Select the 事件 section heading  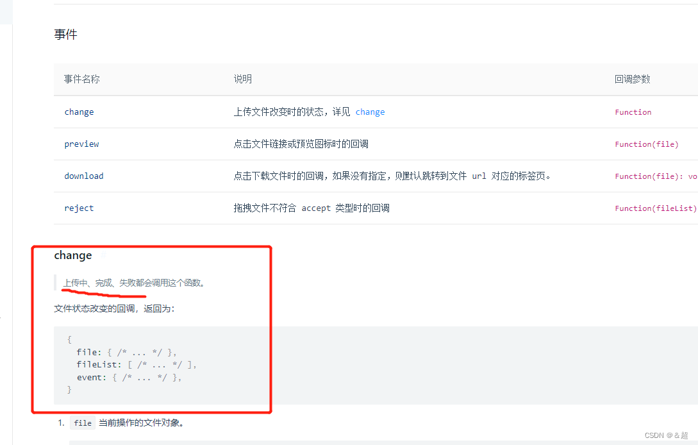[x=65, y=34]
